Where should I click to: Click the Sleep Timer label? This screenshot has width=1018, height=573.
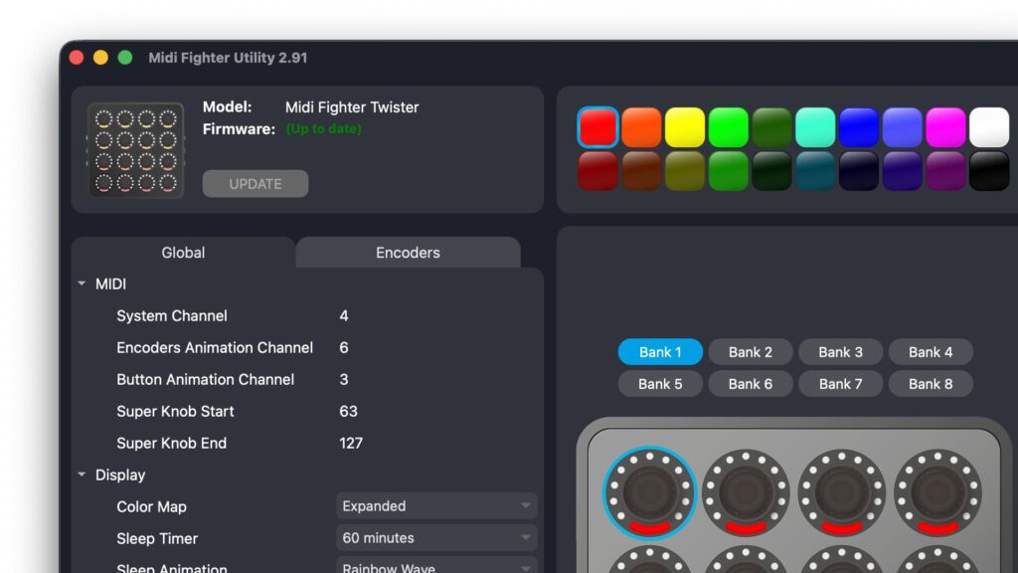point(157,538)
